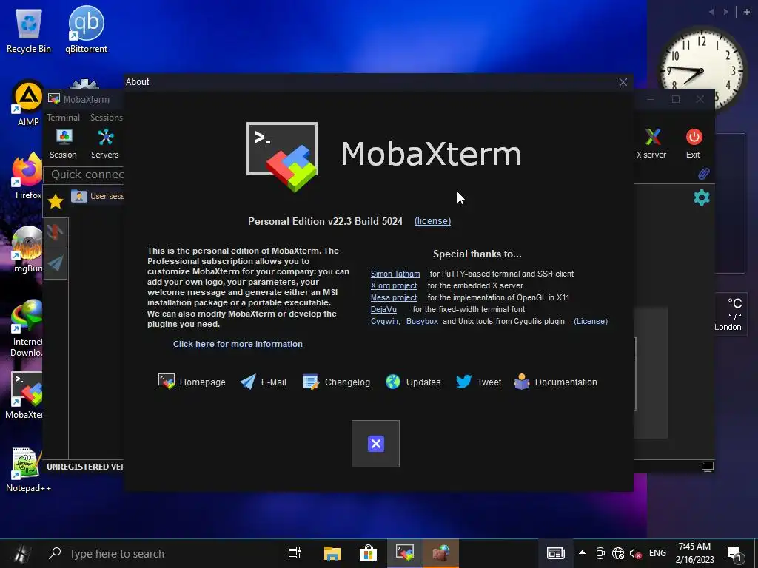Open File Explorer from the taskbar
This screenshot has width=758, height=568.
[332, 553]
